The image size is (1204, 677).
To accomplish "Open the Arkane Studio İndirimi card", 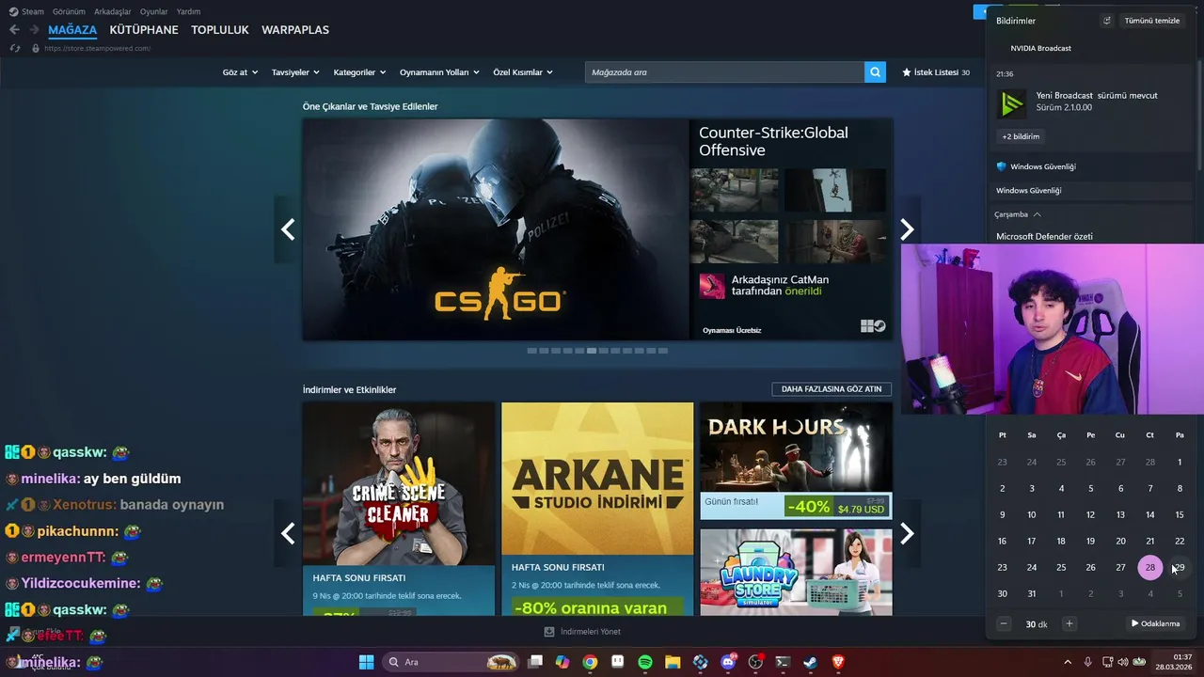I will [597, 510].
